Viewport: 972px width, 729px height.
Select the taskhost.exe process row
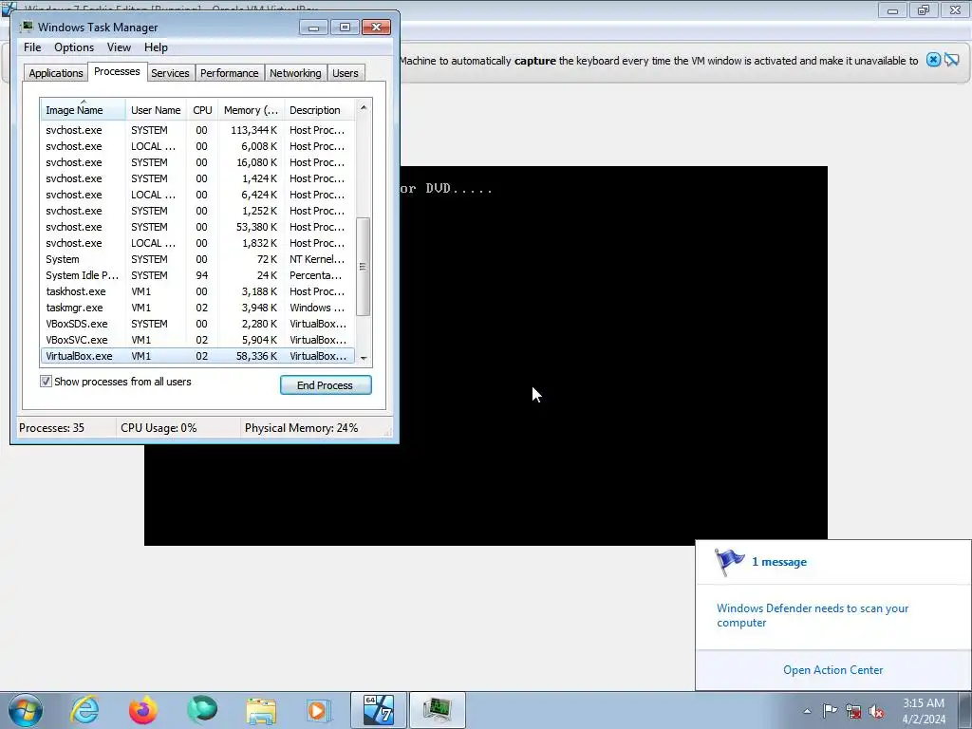[x=197, y=291]
